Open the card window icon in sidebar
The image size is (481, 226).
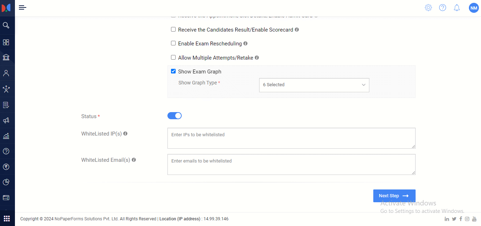(x=6, y=198)
